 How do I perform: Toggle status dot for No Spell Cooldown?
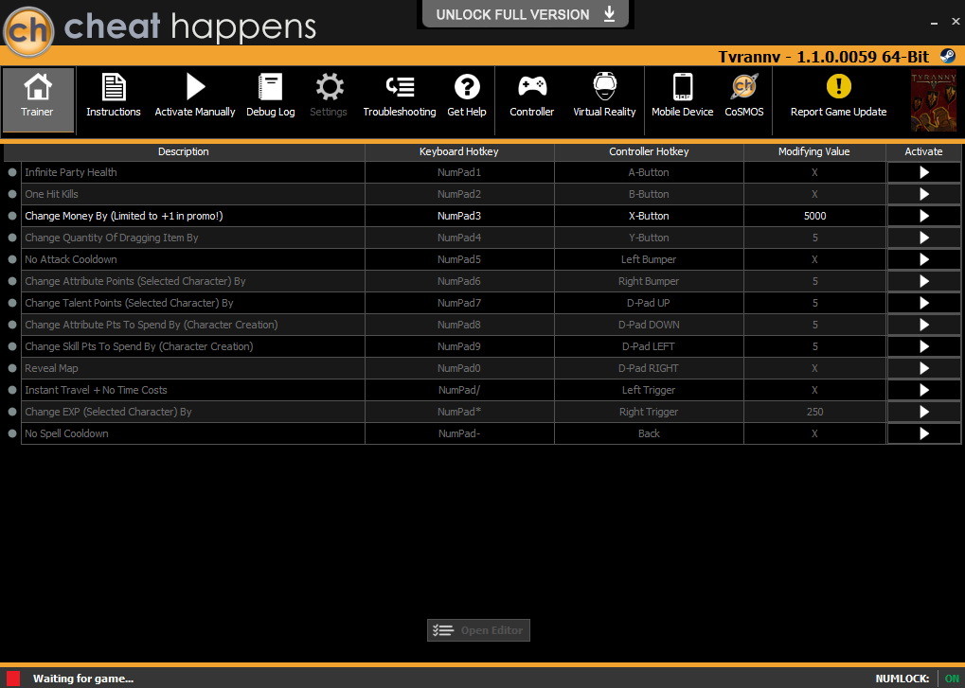click(x=11, y=433)
